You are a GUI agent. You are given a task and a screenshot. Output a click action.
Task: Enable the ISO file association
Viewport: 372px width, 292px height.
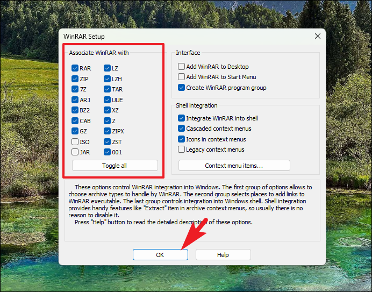(x=75, y=142)
